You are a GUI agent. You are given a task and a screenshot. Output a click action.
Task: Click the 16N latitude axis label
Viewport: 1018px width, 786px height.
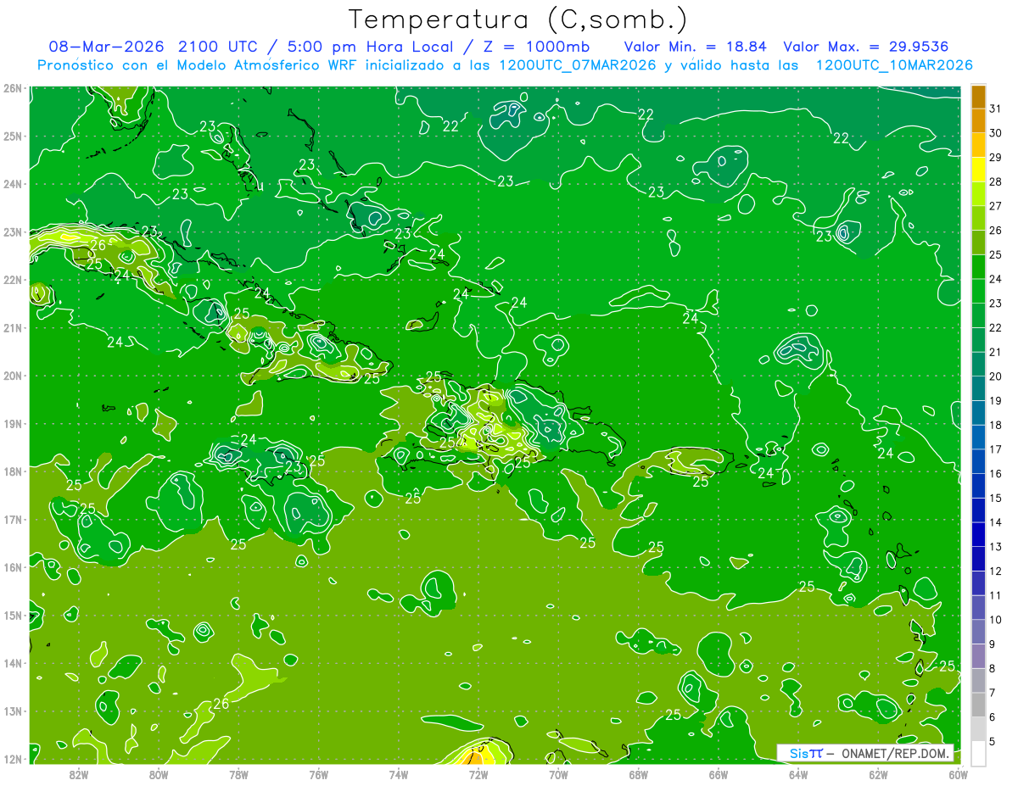pyautogui.click(x=12, y=567)
